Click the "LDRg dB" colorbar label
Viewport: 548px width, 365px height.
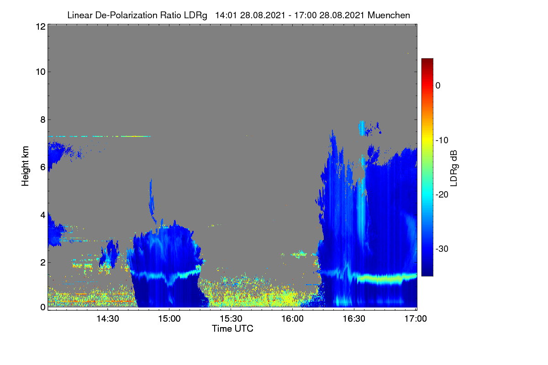453,167
